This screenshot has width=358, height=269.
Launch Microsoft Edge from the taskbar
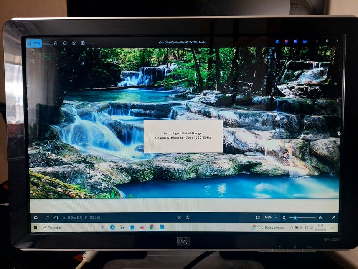coord(112,227)
